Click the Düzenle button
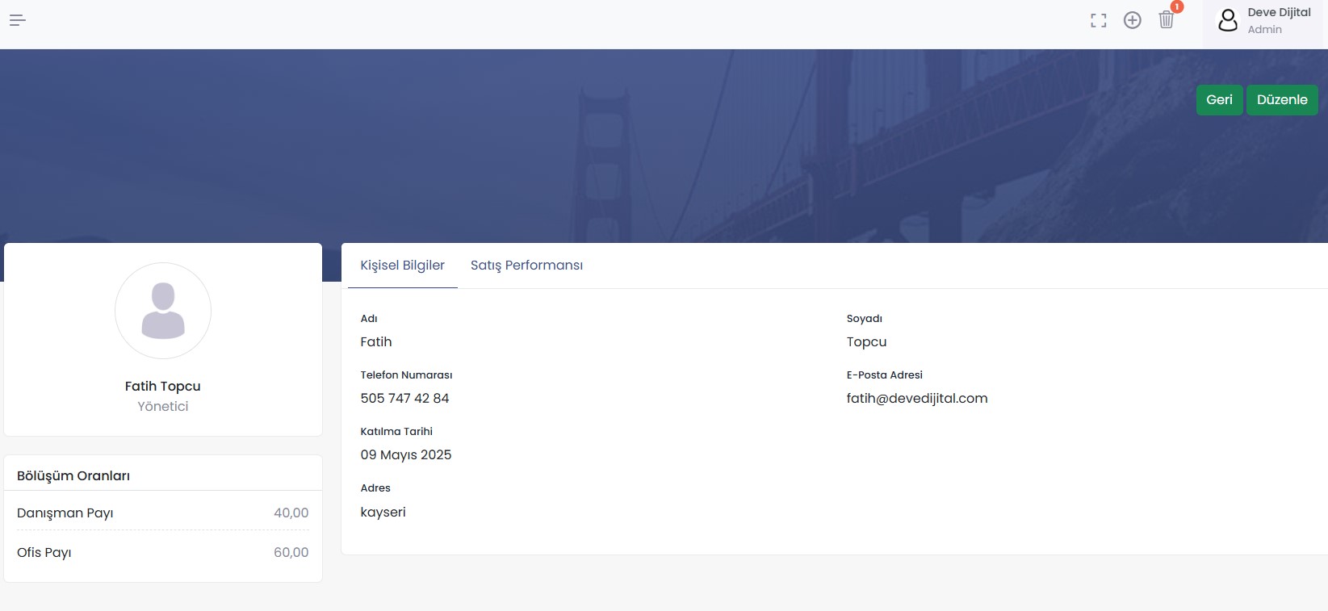Image resolution: width=1328 pixels, height=611 pixels. 1281,100
